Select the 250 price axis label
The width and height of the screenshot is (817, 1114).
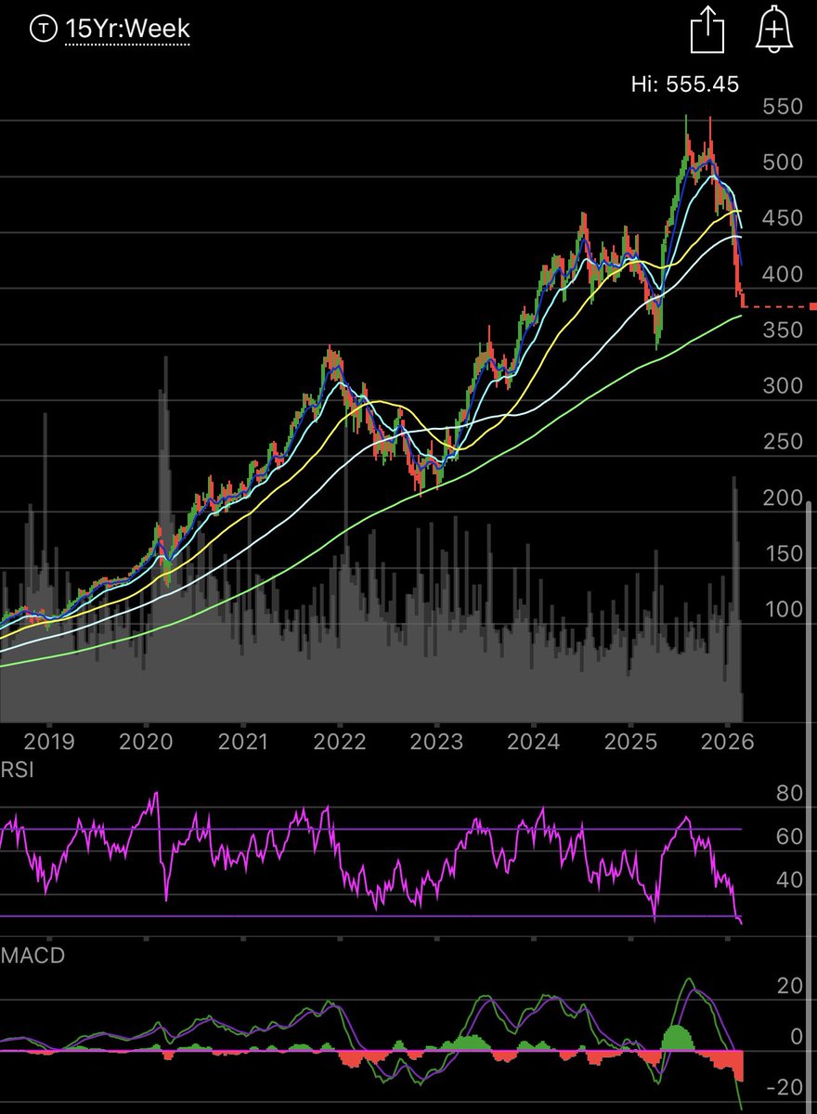coord(782,442)
